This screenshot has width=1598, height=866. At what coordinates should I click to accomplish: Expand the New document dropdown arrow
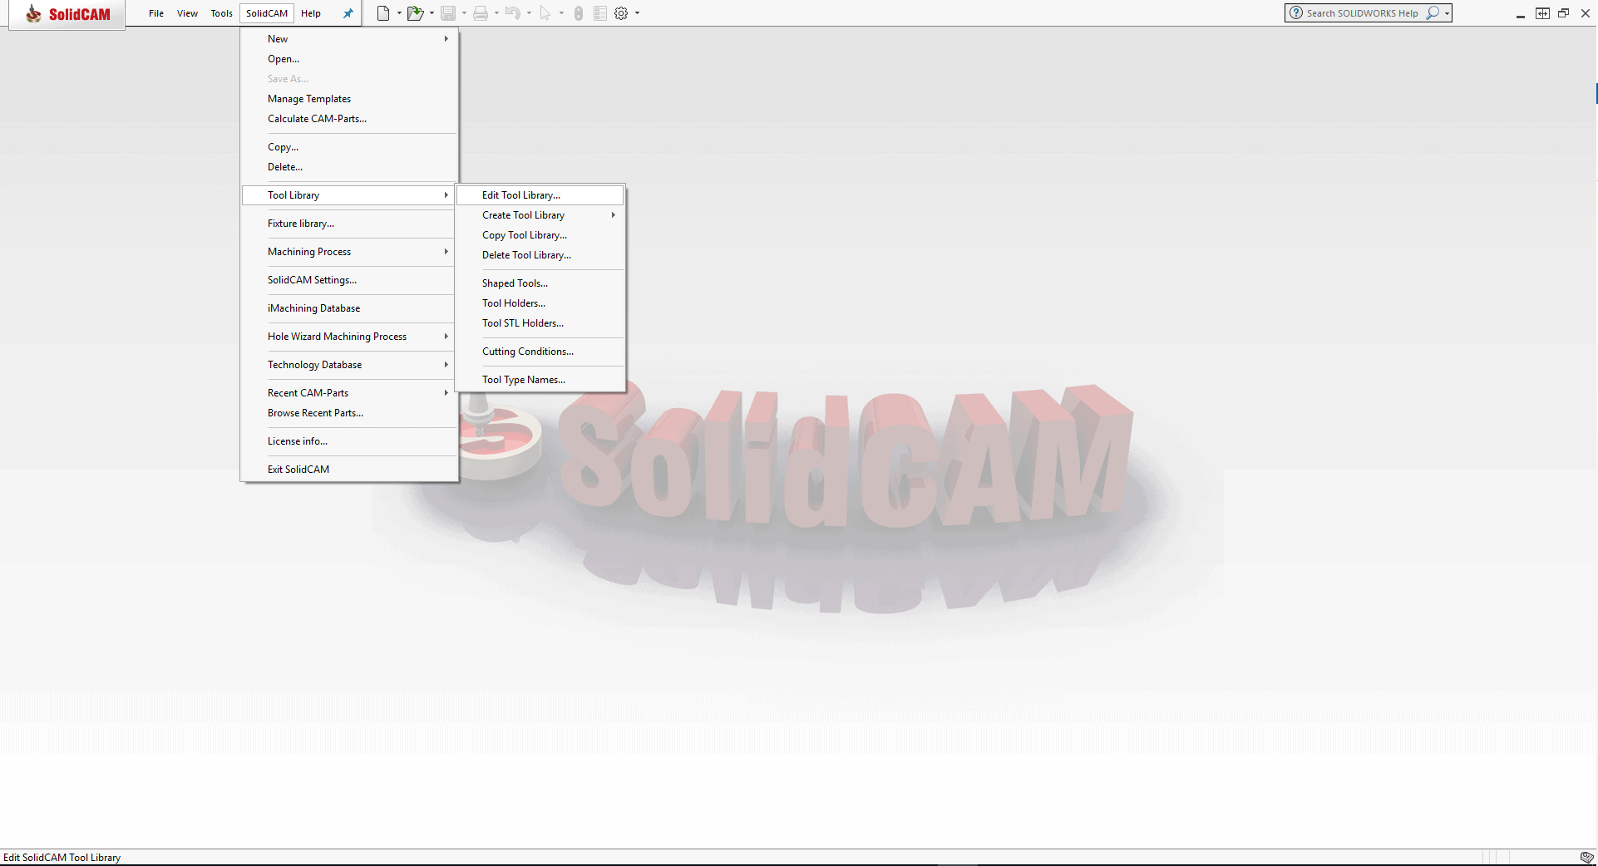(399, 13)
